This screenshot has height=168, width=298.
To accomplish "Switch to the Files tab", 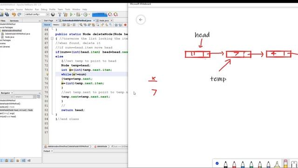I will (x=3, y=21).
